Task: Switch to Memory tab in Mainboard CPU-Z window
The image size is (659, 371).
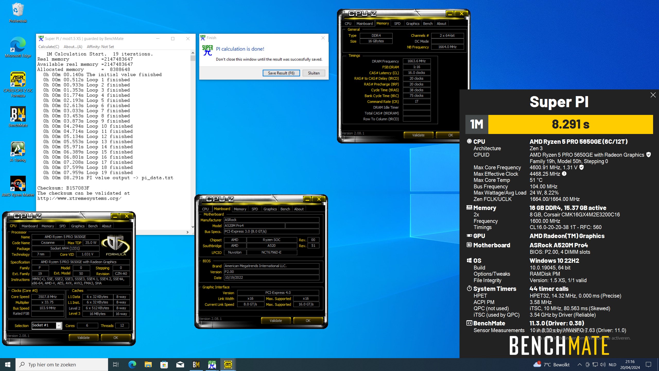Action: pyautogui.click(x=240, y=209)
